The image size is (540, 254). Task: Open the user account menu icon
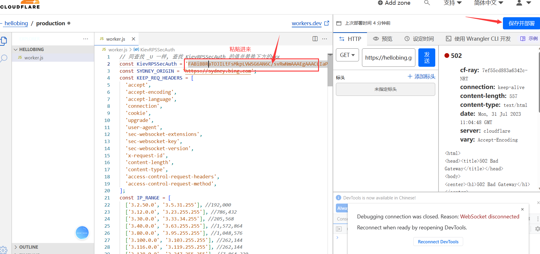tap(519, 3)
